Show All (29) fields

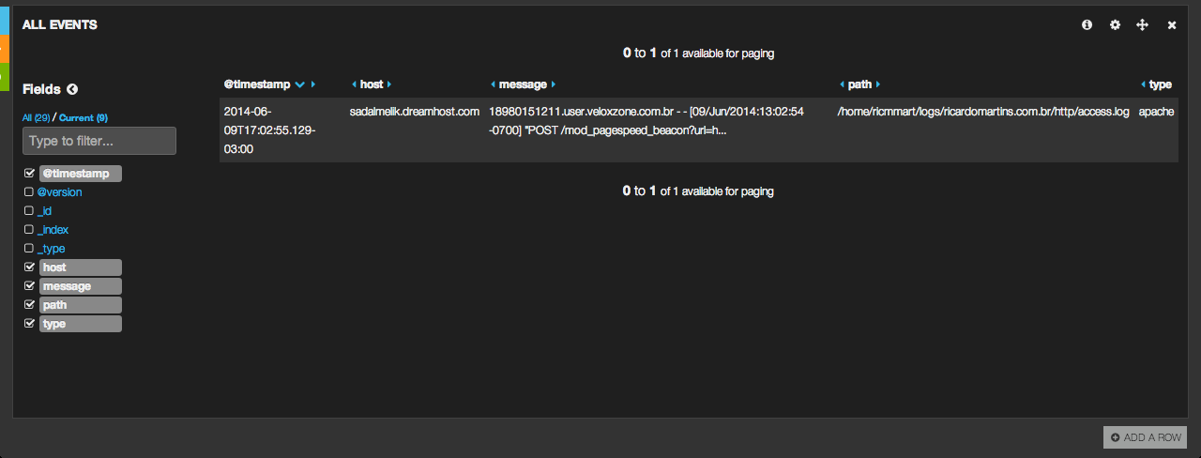click(37, 118)
